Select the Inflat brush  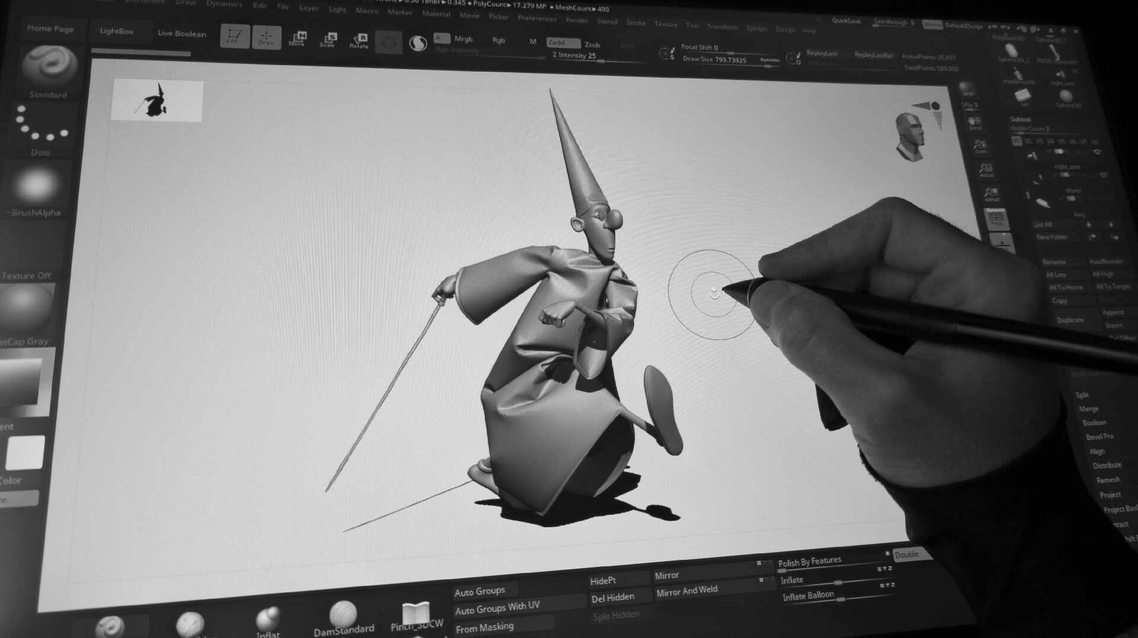click(x=268, y=621)
